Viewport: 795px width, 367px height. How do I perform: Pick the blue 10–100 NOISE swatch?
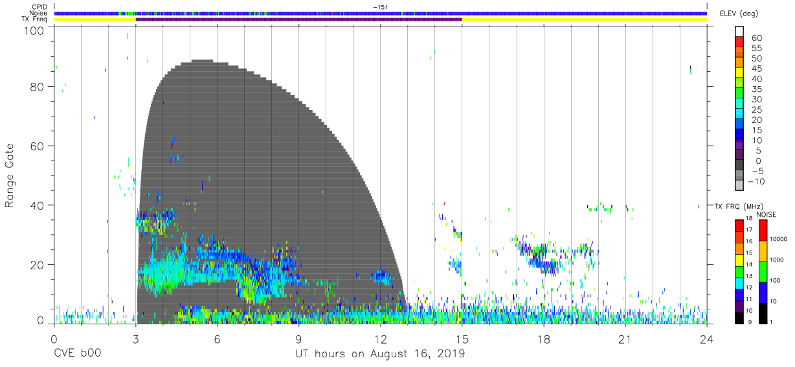(x=763, y=292)
